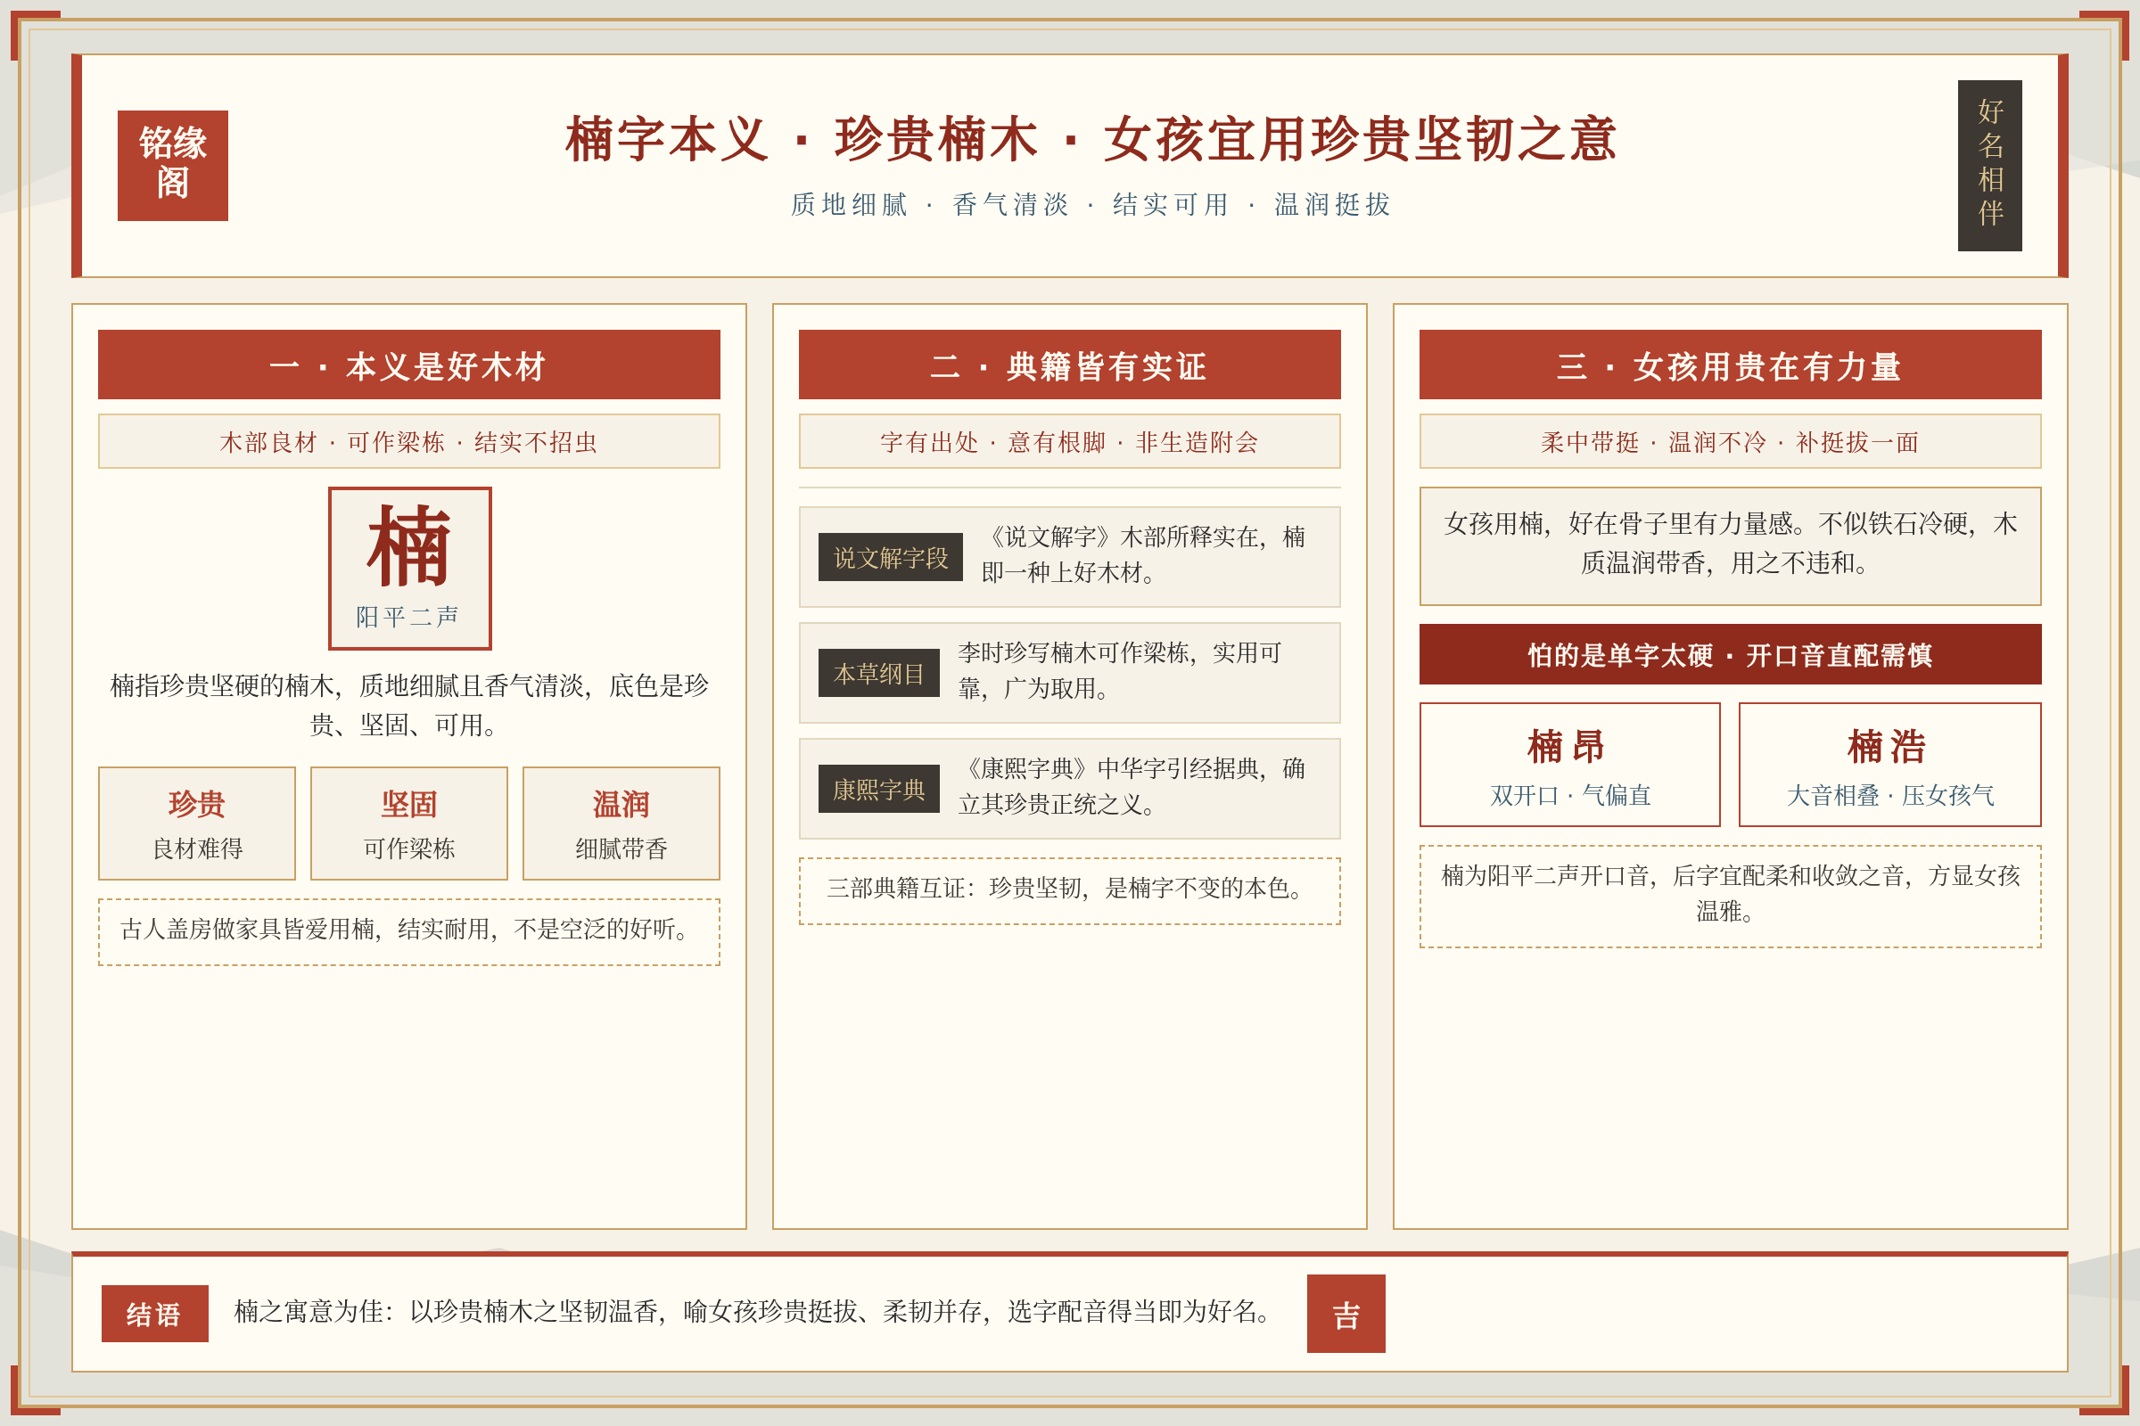The height and width of the screenshot is (1426, 2140).
Task: Click the 楠昂 name card
Action: (x=1569, y=765)
